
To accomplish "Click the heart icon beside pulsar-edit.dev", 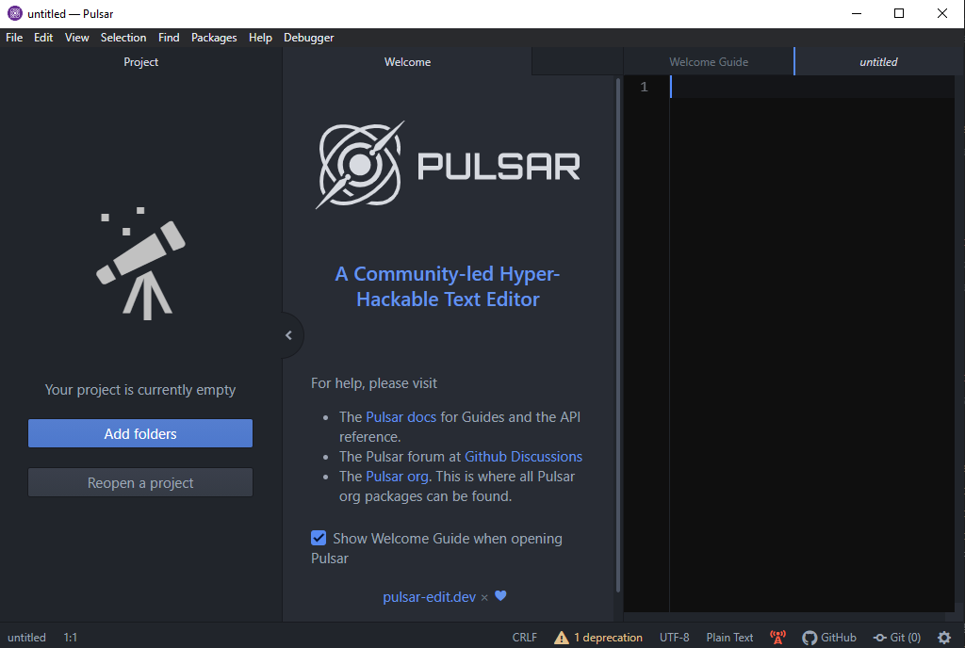I will (500, 596).
